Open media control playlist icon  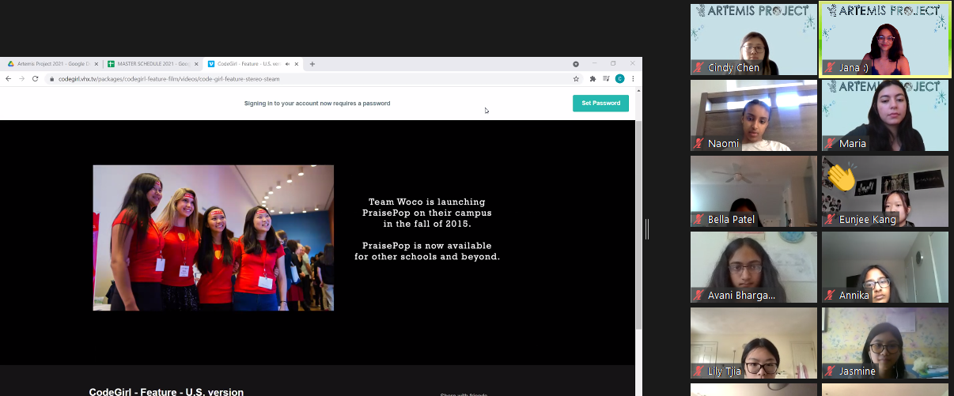[606, 79]
